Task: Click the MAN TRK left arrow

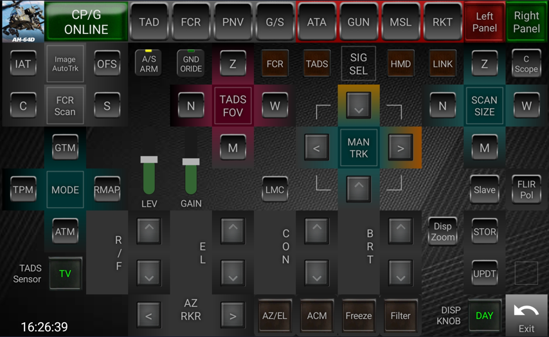Action: (316, 148)
